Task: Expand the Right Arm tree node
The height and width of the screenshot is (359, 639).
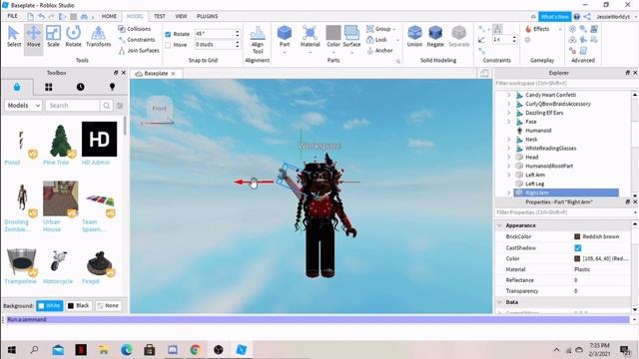Action: [508, 192]
